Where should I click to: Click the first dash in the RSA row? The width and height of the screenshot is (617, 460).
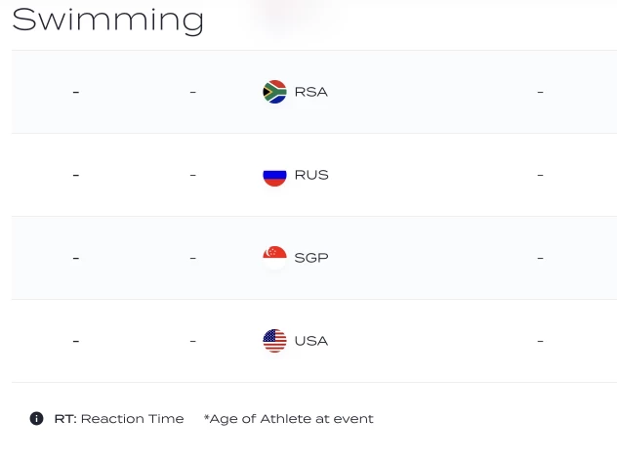click(x=76, y=92)
